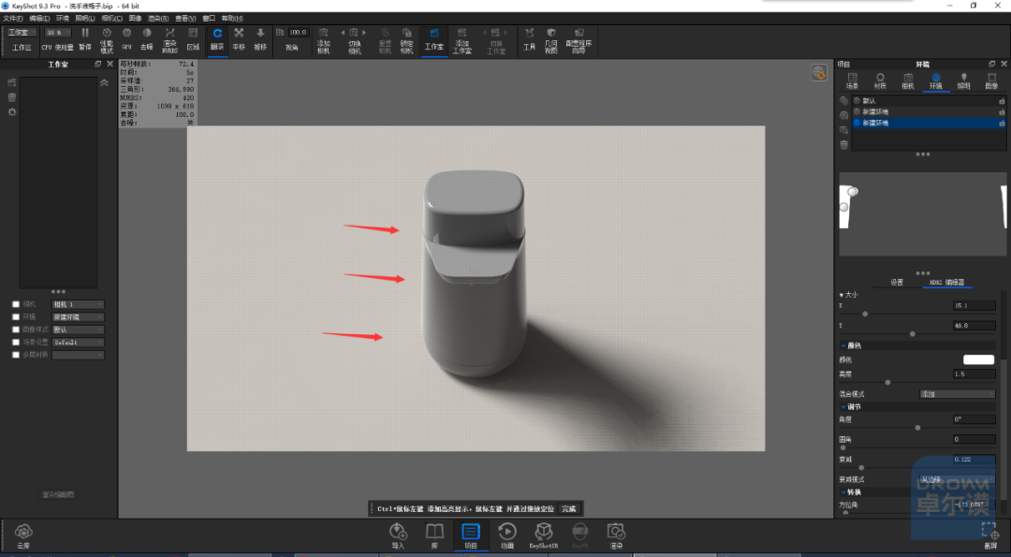Select the 翻滚 tumble camera tool

point(217,39)
